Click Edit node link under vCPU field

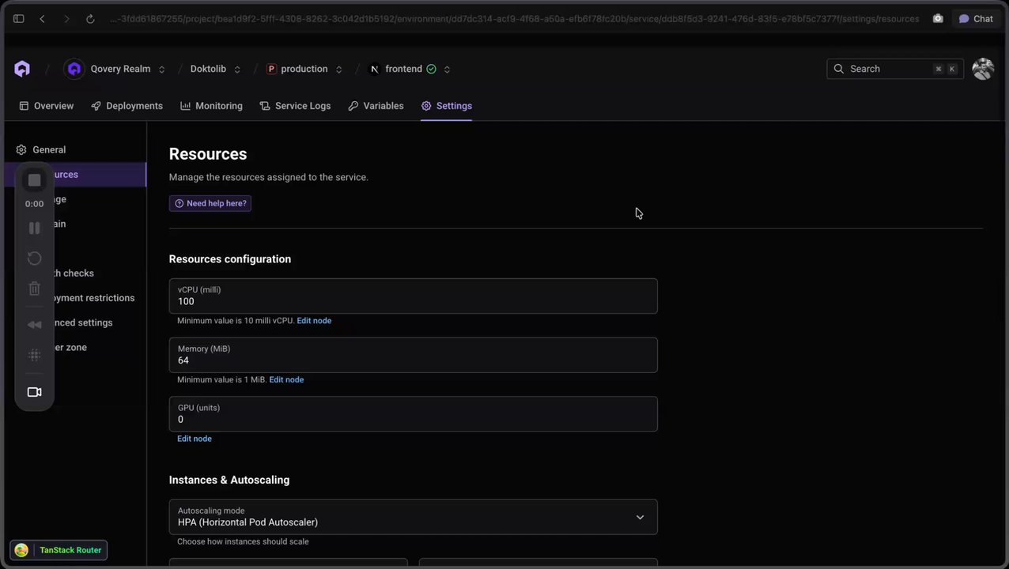pos(314,321)
